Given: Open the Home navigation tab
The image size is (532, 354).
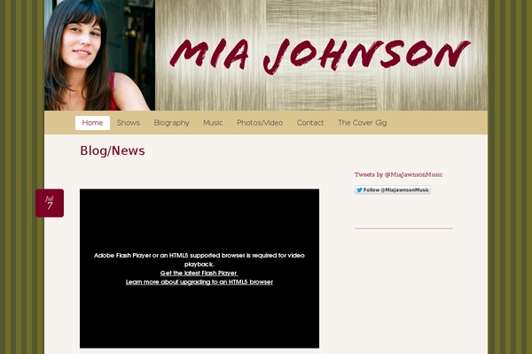Looking at the screenshot, I should pos(92,123).
